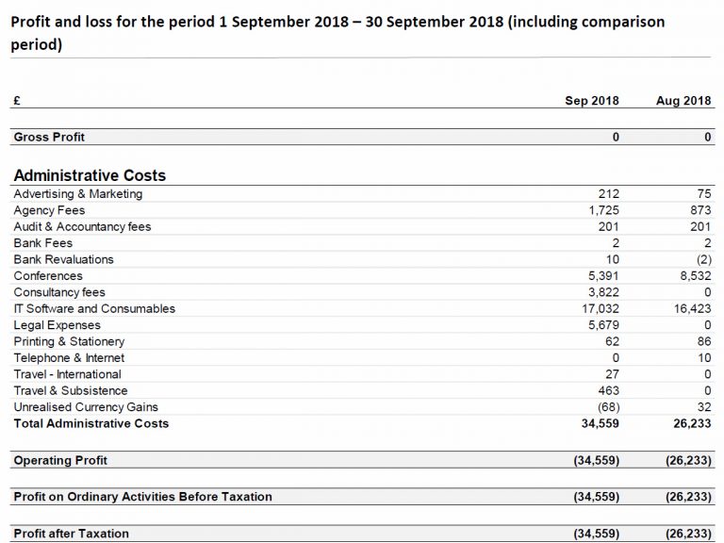Click the Bank Revaluations row label
The height and width of the screenshot is (543, 724).
[63, 259]
